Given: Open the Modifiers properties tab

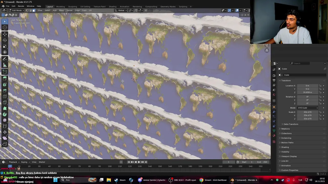Looking at the screenshot, I should click(274, 112).
